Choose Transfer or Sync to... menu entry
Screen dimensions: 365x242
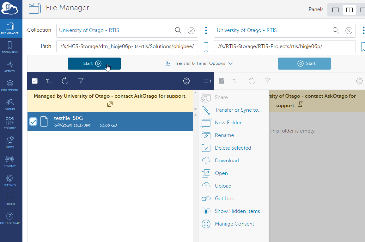pos(238,110)
